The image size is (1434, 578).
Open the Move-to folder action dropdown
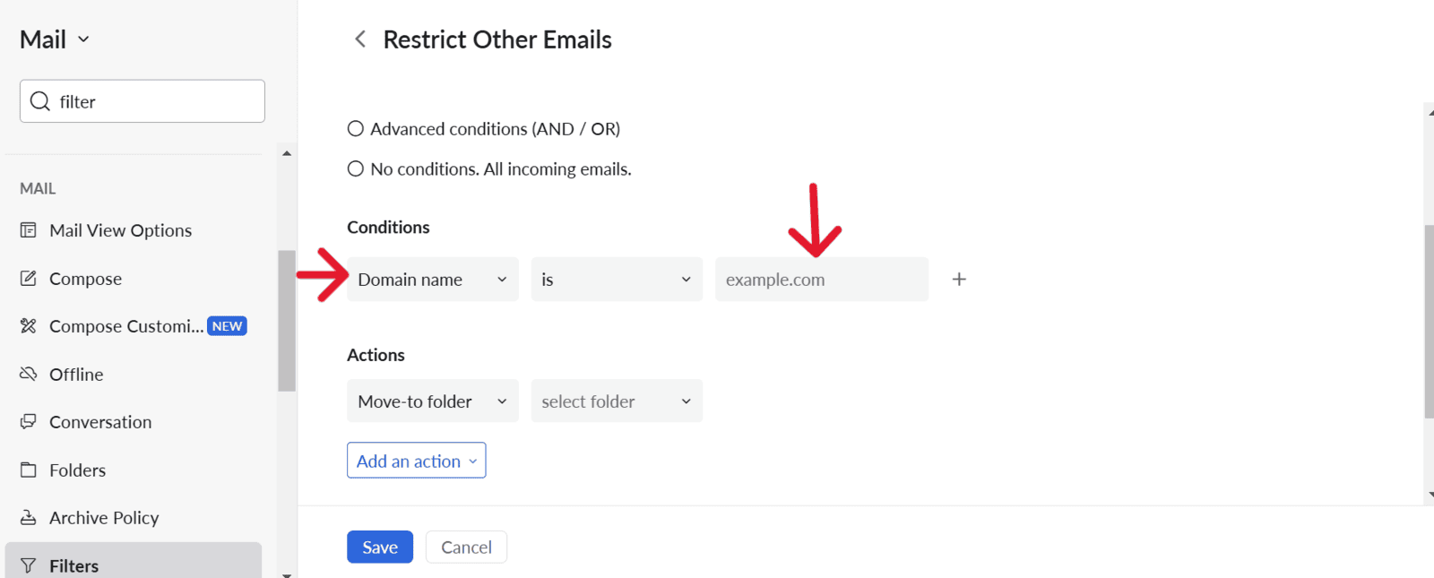(433, 401)
